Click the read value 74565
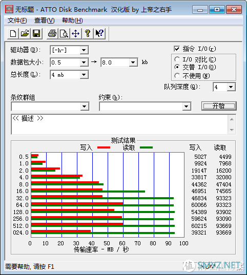The width and height of the screenshot is (247, 275). click(223, 191)
